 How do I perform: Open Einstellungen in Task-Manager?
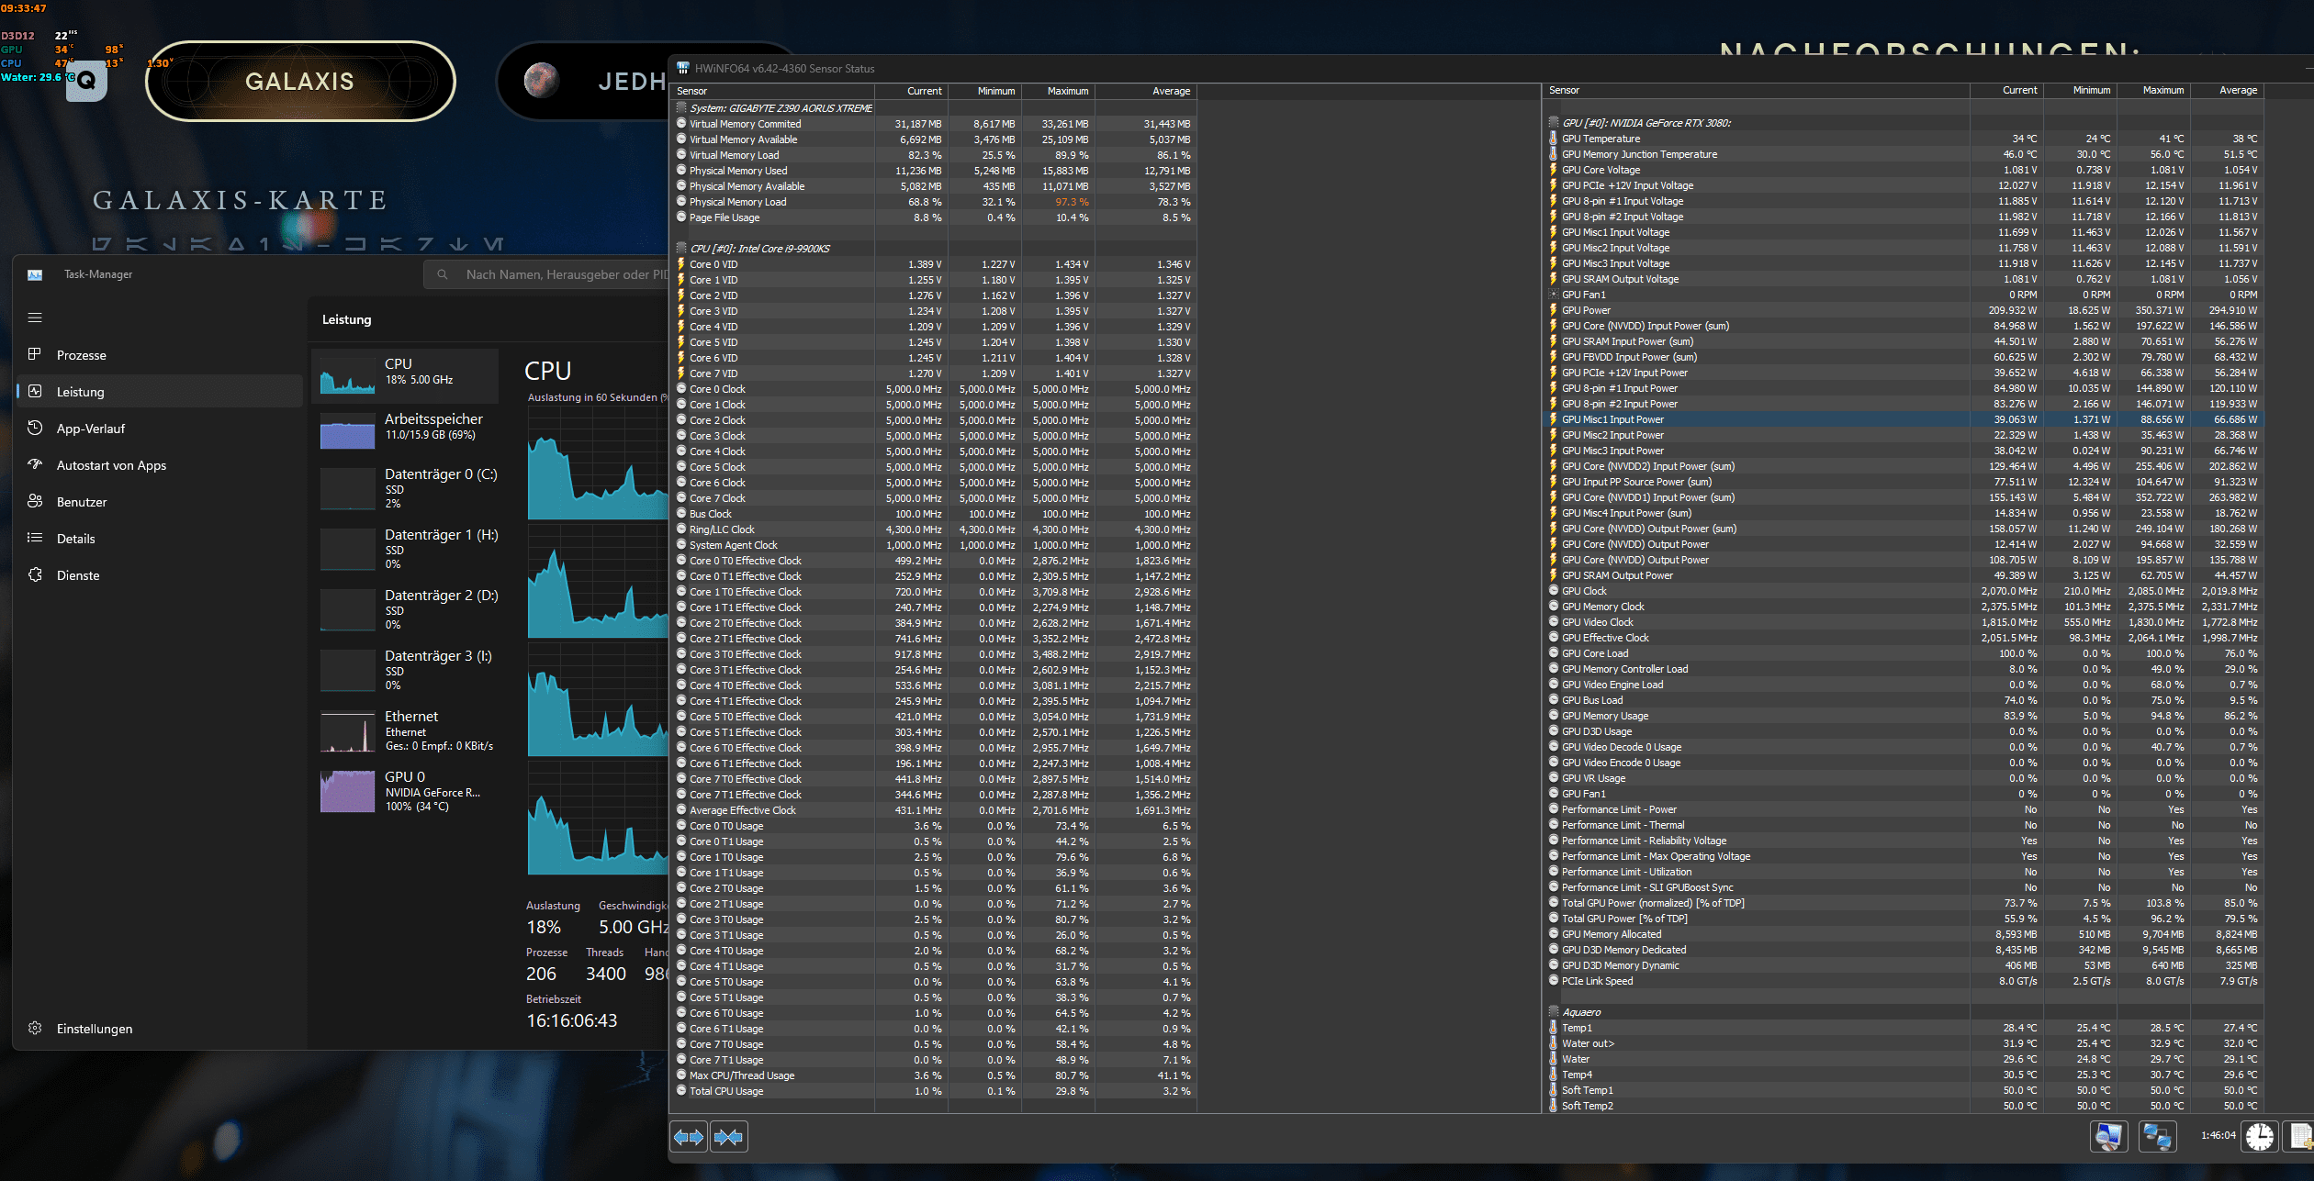pos(160,1029)
